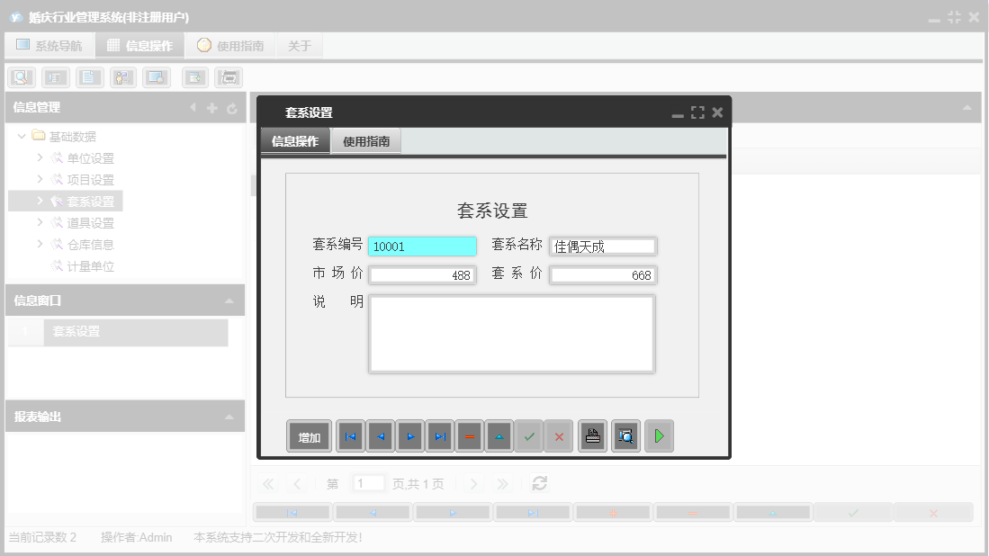Open the 系统导航 tab
Viewport: 989px width, 556px height.
[x=49, y=44]
